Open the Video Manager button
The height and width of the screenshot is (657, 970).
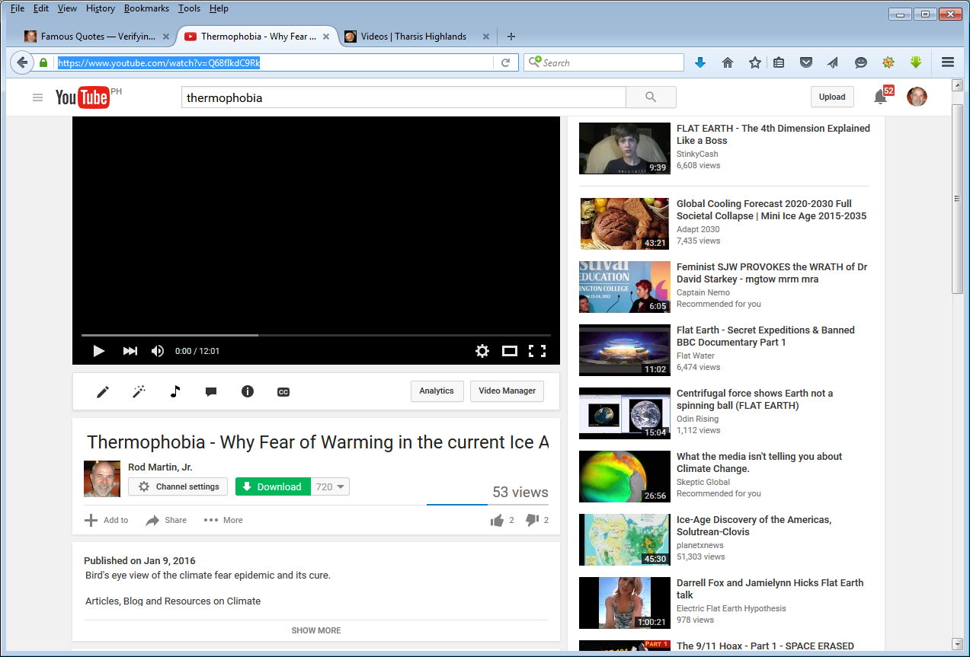click(507, 391)
